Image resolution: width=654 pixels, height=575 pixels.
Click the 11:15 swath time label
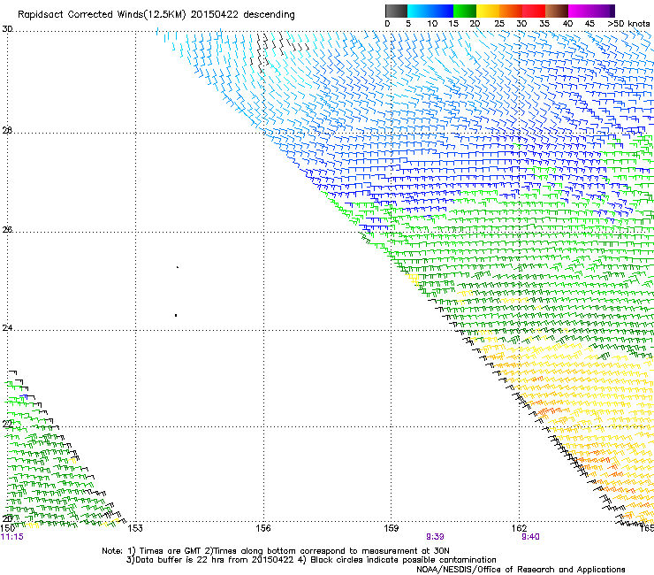12,537
